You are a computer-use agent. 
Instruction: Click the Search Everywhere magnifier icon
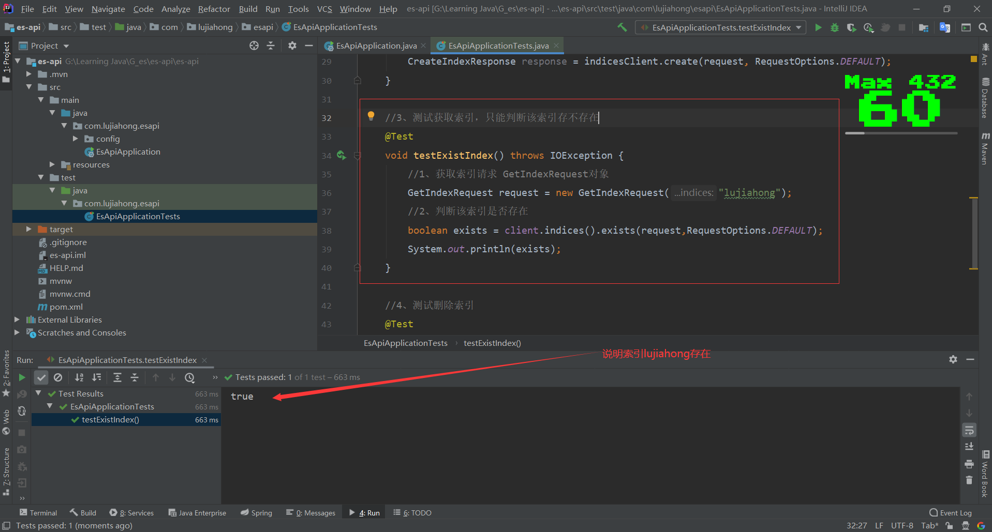point(983,27)
